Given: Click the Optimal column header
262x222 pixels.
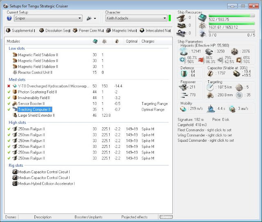Looking at the screenshot, I should tap(132, 41).
